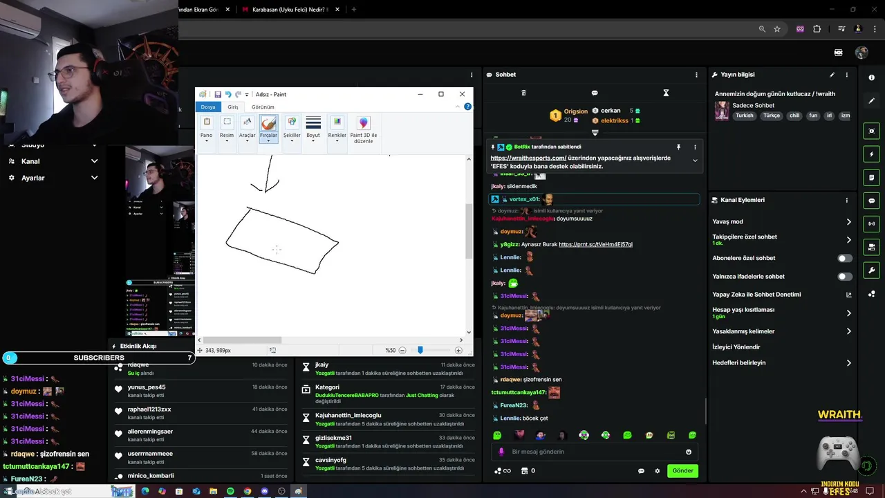Expand Hesap yaşı kısıtlaması option
The height and width of the screenshot is (498, 885).
pos(849,313)
